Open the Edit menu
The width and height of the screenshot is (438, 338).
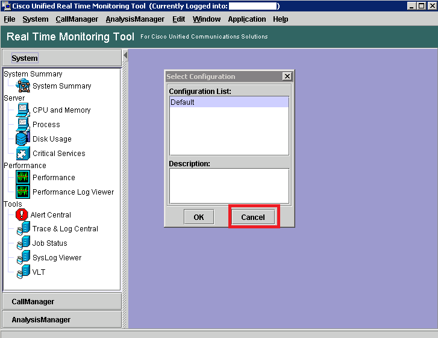[178, 19]
